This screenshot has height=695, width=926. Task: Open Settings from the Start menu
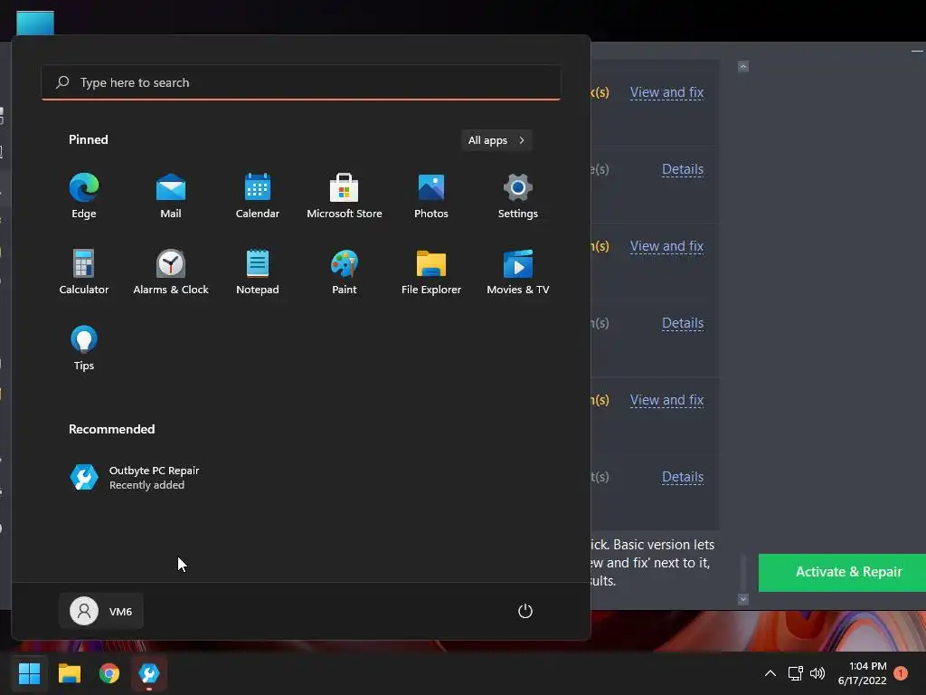click(x=518, y=196)
